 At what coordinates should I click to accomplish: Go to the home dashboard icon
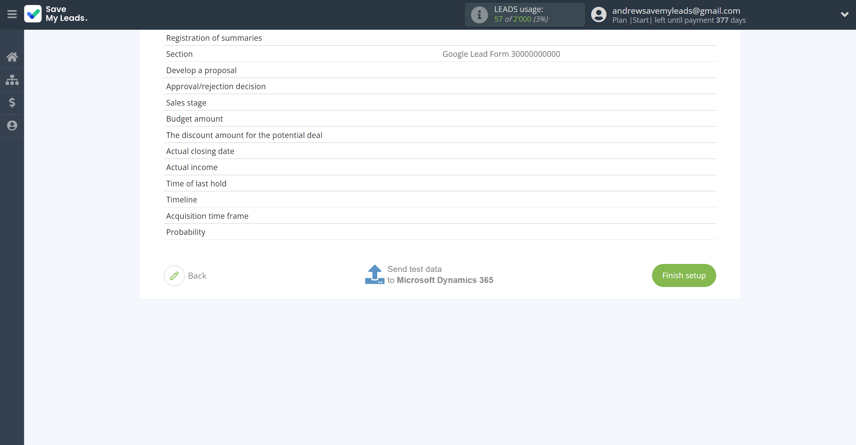pyautogui.click(x=12, y=57)
